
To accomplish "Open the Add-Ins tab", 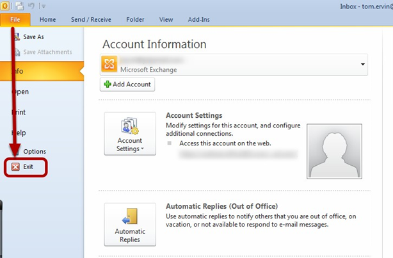I will [200, 20].
